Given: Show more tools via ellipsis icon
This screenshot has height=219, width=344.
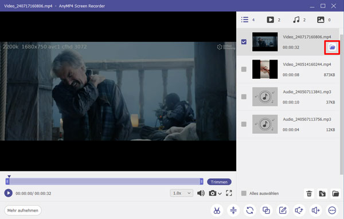Looking at the screenshot, I should point(332,210).
